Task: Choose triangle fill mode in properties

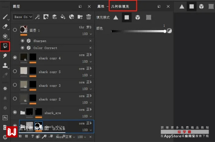Action: point(116,18)
